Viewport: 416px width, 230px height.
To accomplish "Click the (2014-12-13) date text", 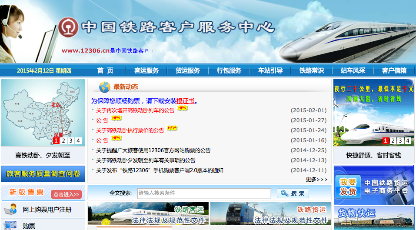I will (309, 160).
